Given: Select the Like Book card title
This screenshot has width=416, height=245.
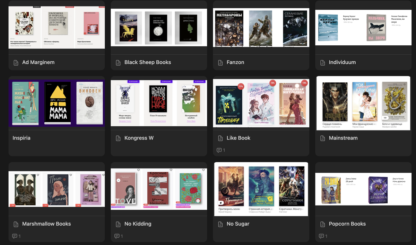Looking at the screenshot, I should [x=239, y=138].
